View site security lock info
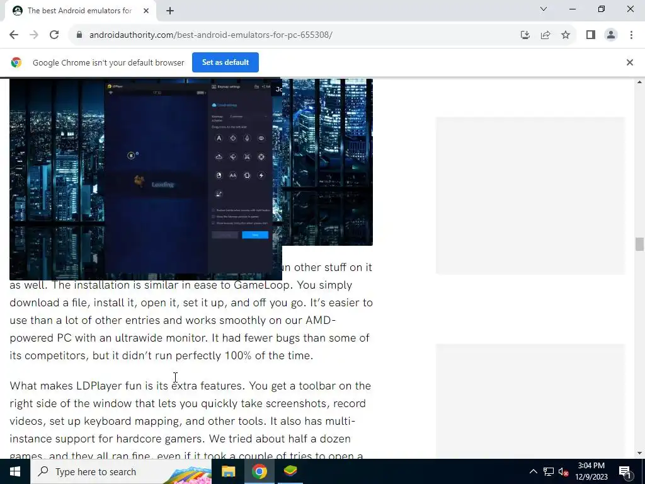Image resolution: width=645 pixels, height=484 pixels. point(79,35)
